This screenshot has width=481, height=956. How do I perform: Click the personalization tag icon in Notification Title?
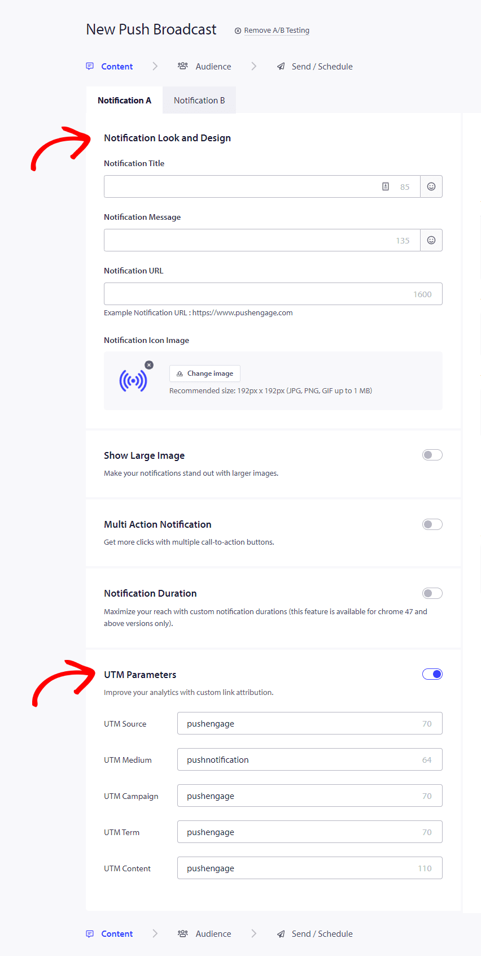point(385,186)
